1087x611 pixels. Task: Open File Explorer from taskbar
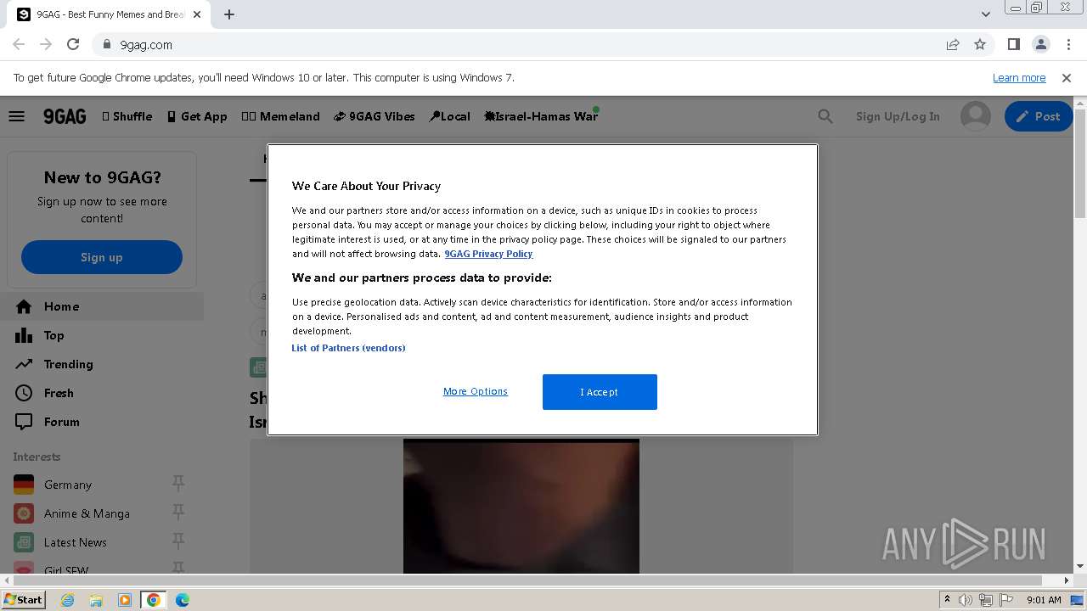(x=96, y=600)
